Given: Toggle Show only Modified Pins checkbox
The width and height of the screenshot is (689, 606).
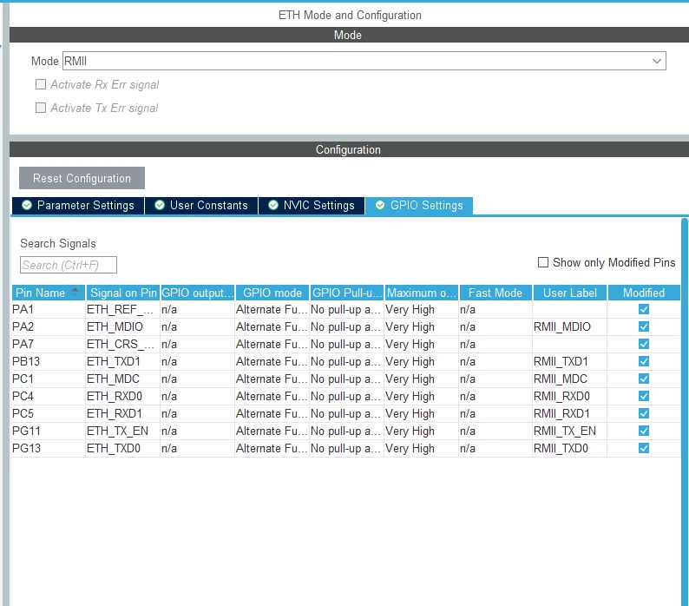Looking at the screenshot, I should pos(543,262).
